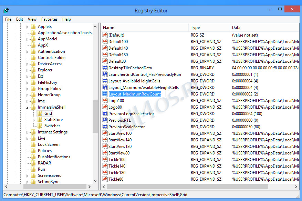The width and height of the screenshot is (302, 201).
Task: Click the RADAR folder icon
Action: coord(33,163)
